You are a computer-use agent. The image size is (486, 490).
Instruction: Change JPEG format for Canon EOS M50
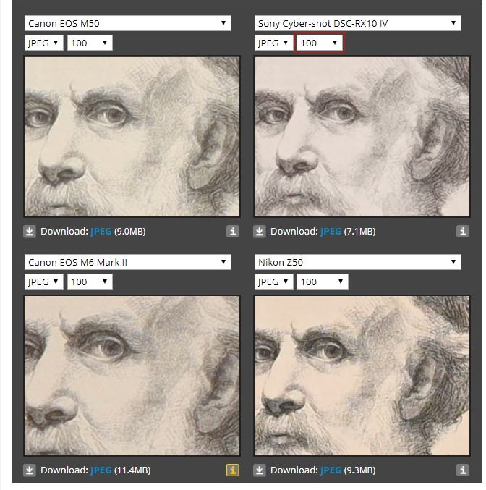pyautogui.click(x=43, y=43)
